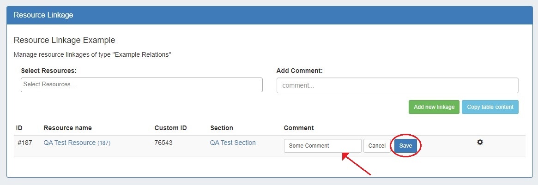Open the QA Test Resource (187) link
Image resolution: width=538 pixels, height=185 pixels.
click(x=77, y=143)
